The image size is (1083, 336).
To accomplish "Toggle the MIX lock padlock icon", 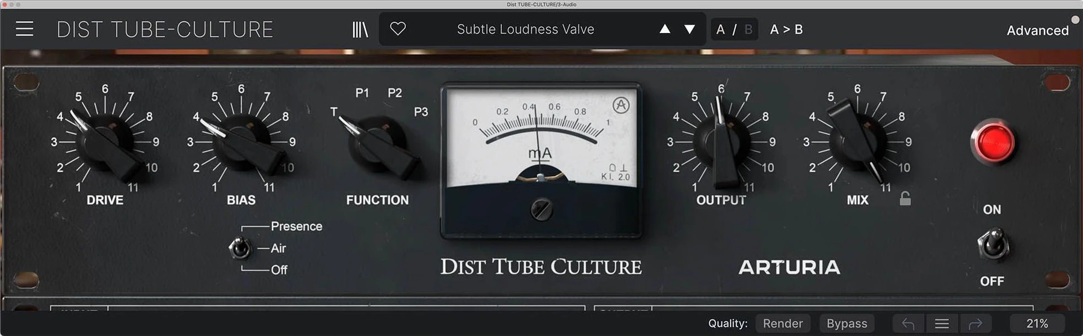I will 905,198.
